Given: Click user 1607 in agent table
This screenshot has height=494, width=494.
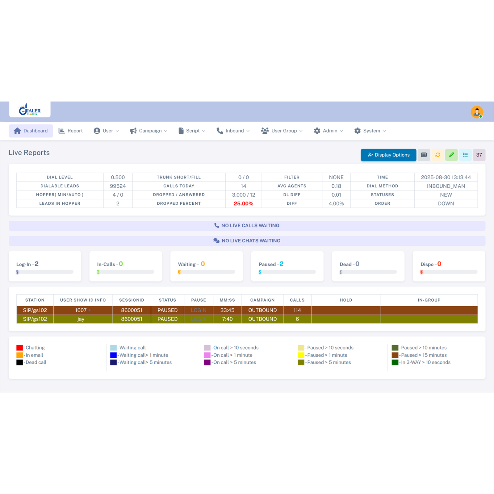Looking at the screenshot, I should coord(81,310).
